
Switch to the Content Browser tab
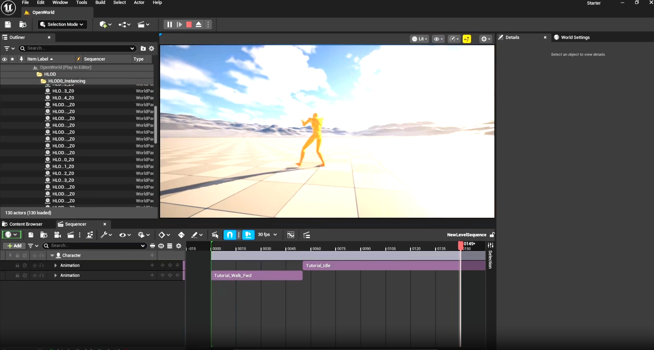click(x=26, y=224)
